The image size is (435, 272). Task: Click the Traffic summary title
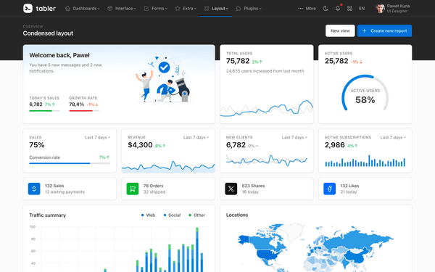pos(47,215)
